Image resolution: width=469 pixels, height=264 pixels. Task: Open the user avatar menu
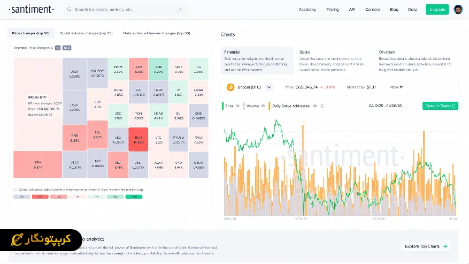pos(458,9)
